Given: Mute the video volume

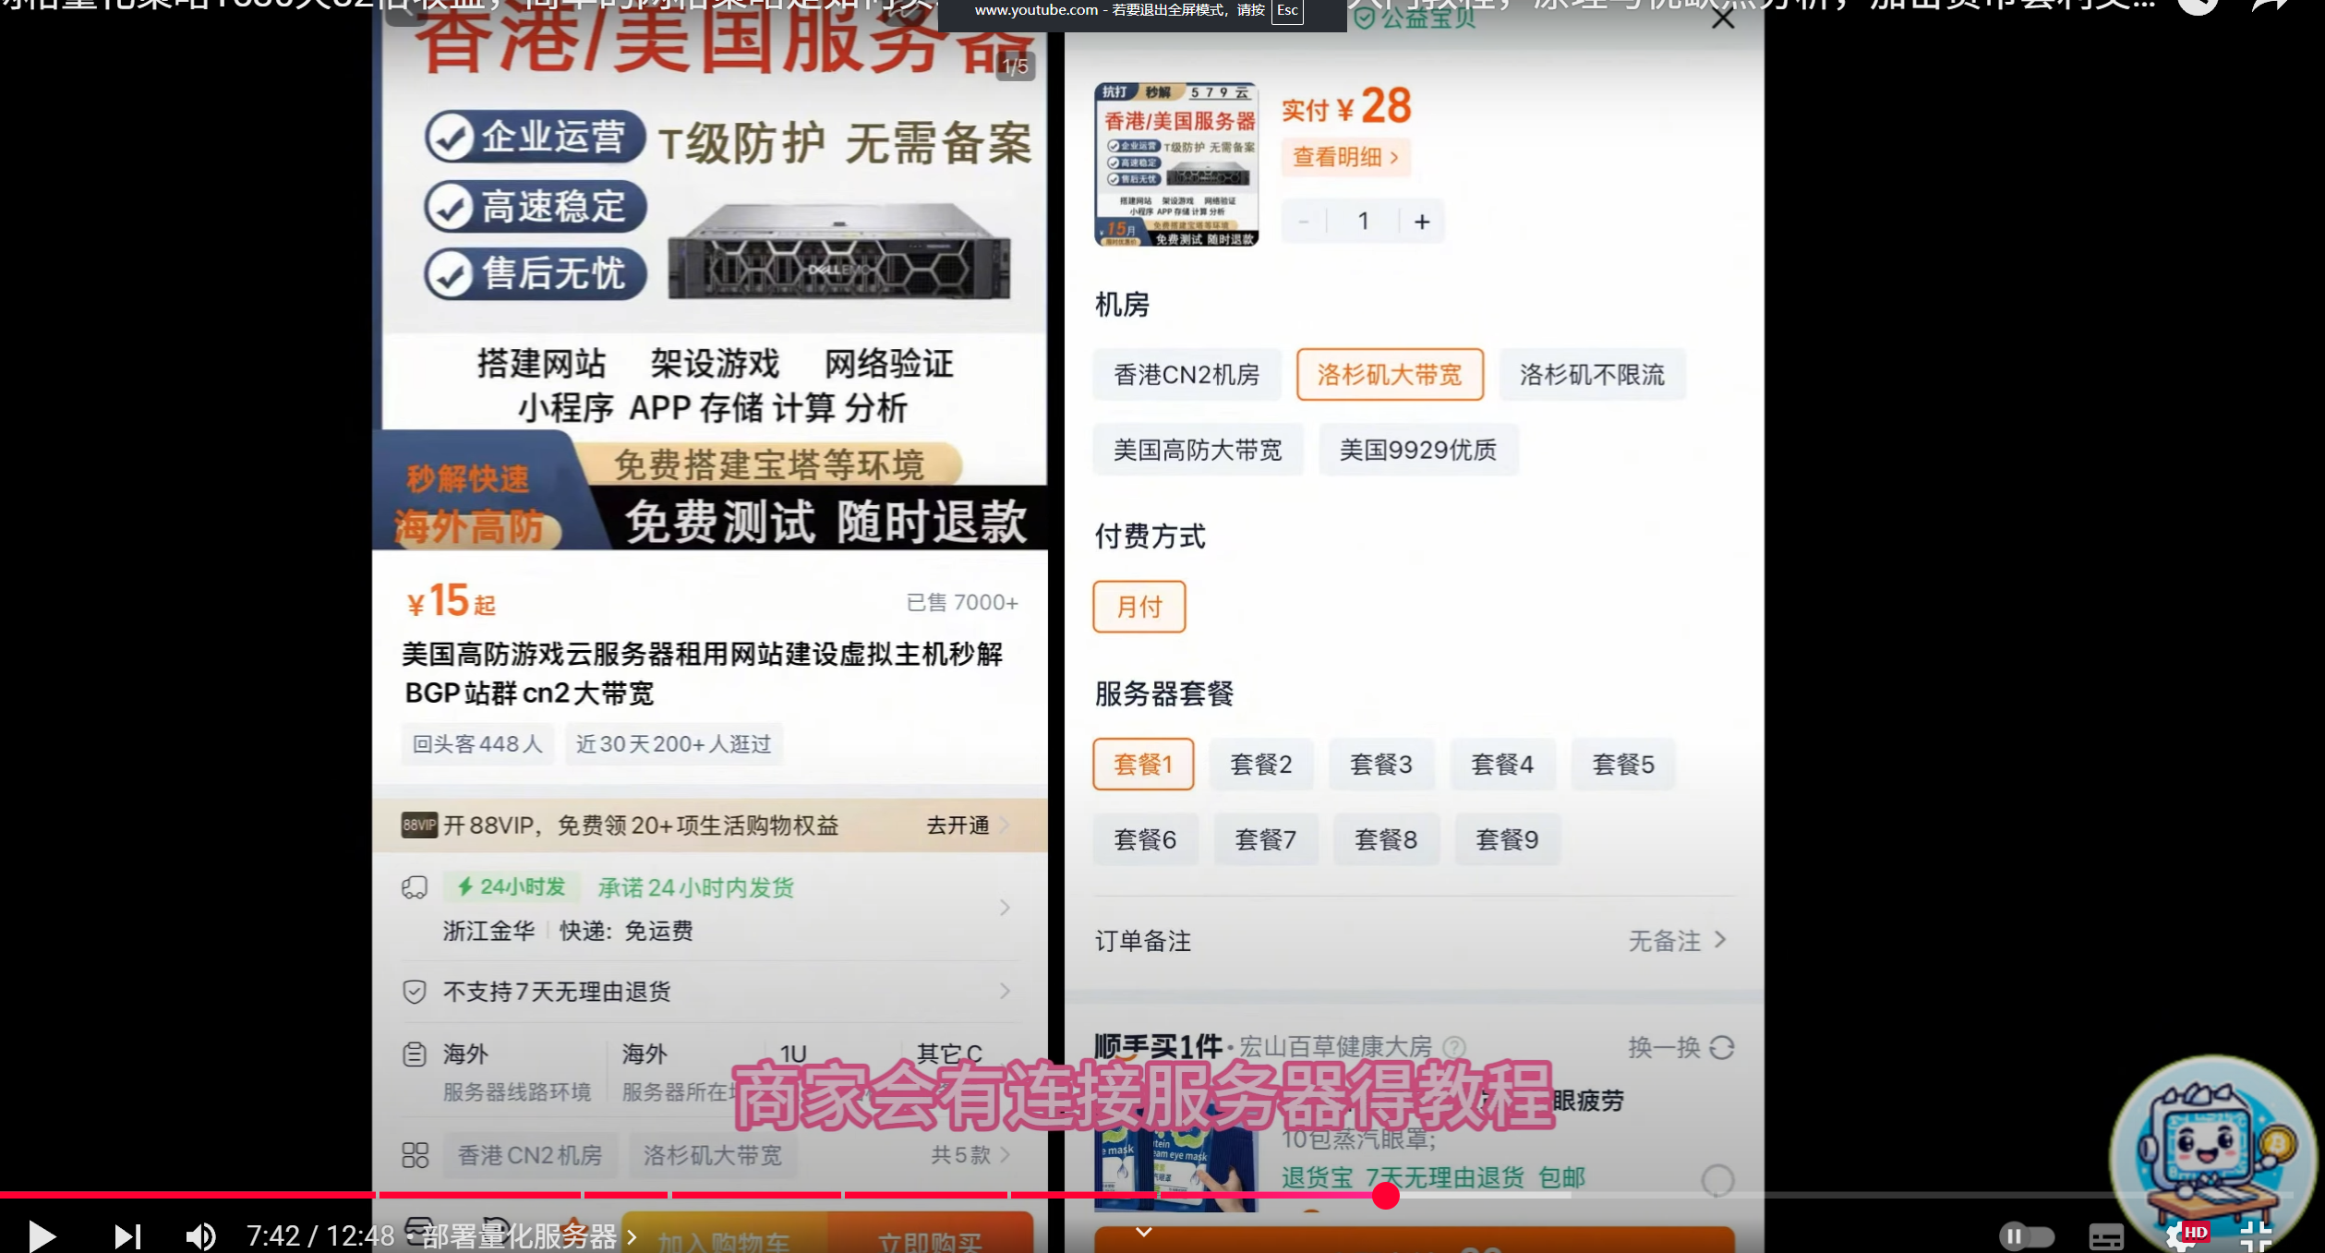Looking at the screenshot, I should pos(200,1235).
